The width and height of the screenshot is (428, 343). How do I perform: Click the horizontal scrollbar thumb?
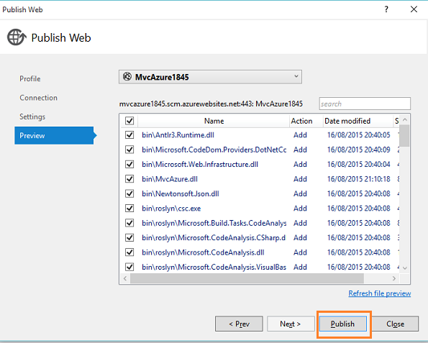(x=247, y=278)
